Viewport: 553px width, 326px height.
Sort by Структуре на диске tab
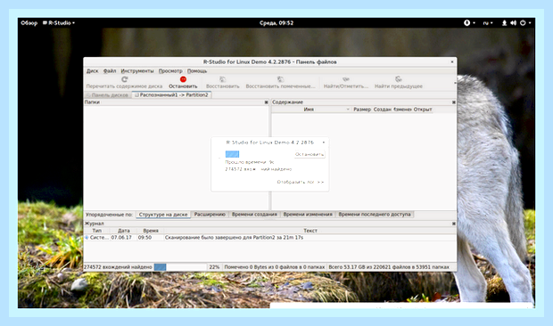pyautogui.click(x=163, y=215)
